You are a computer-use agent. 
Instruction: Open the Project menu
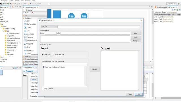tap(17, 1)
